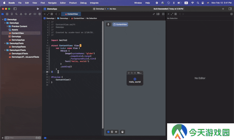234x140 pixels.
Task: Open Library with toolbar plus button
Action: [x=223, y=9]
